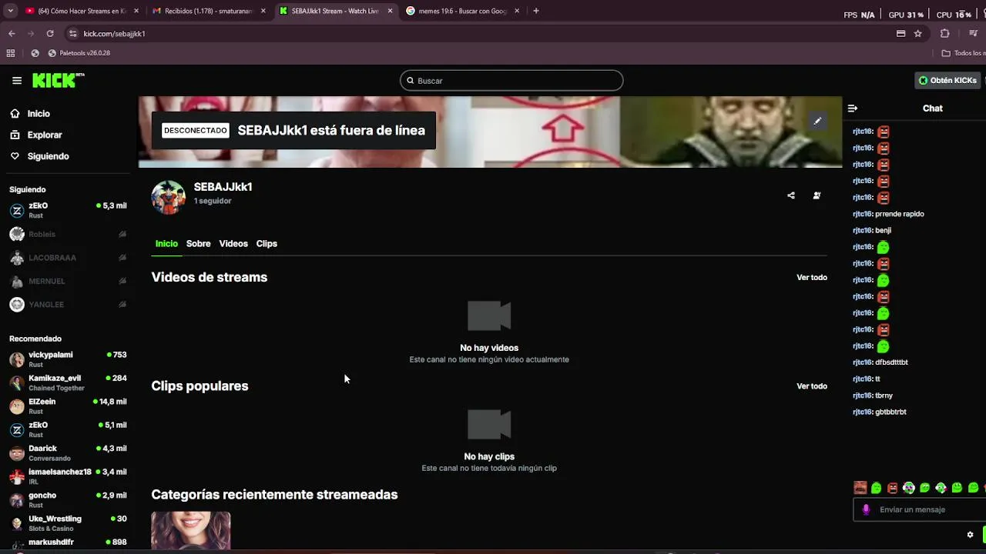The image size is (986, 554).
Task: Switch to the Videos tab
Action: click(x=233, y=243)
